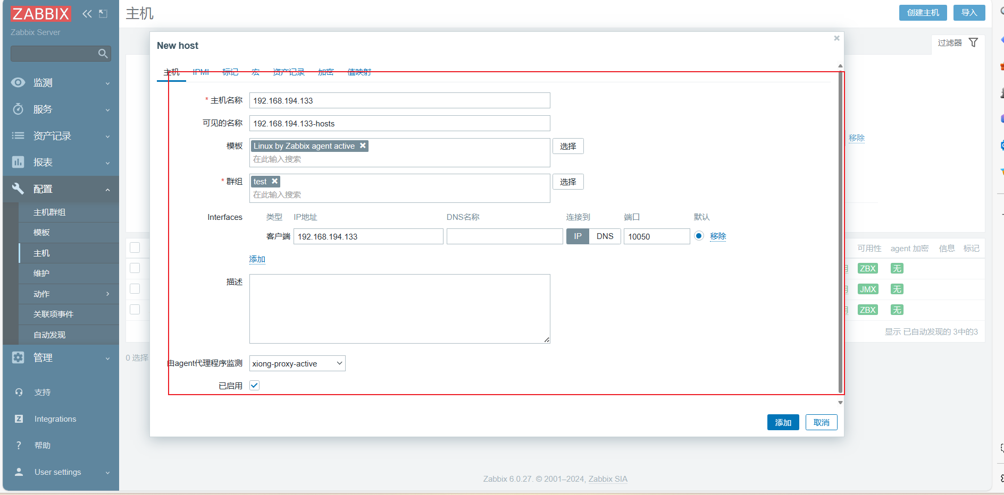Click the 管理 administration gear icon

click(x=18, y=357)
